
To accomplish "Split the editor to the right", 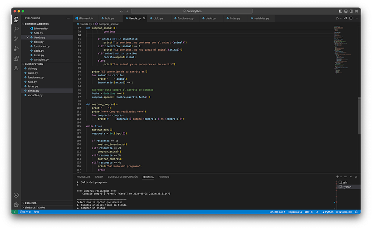I will tap(351, 18).
